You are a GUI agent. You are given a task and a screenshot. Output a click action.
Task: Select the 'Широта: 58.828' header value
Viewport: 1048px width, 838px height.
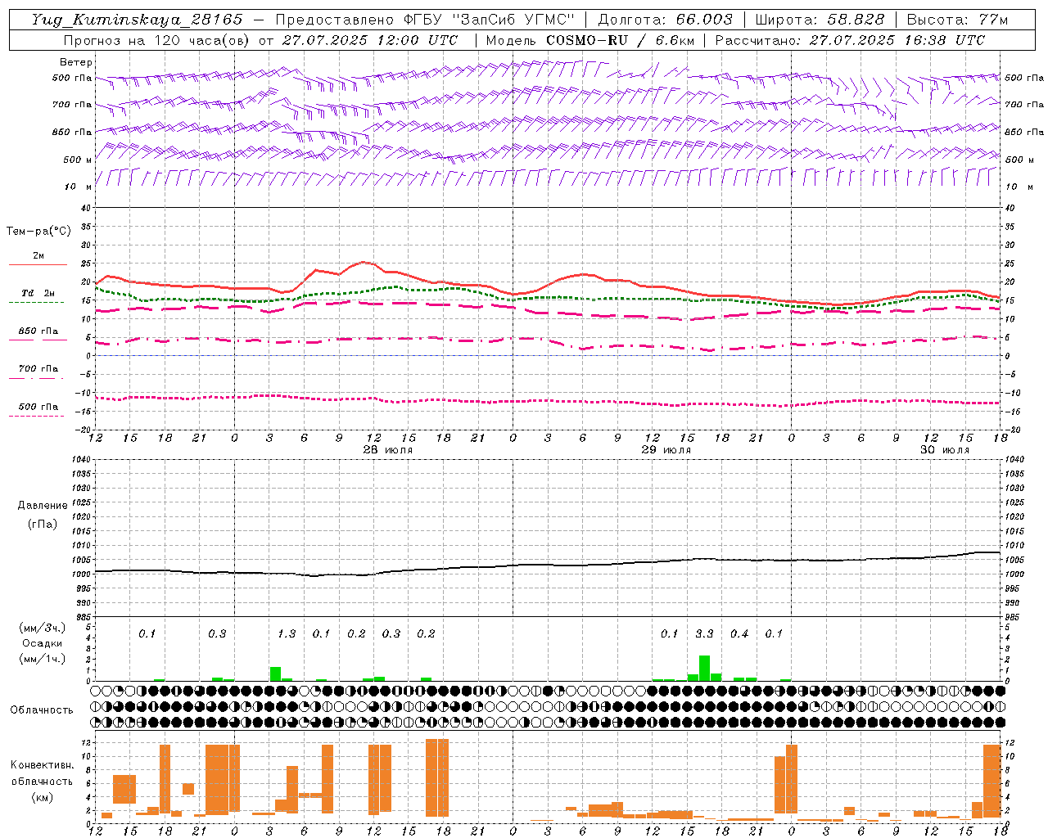820,20
